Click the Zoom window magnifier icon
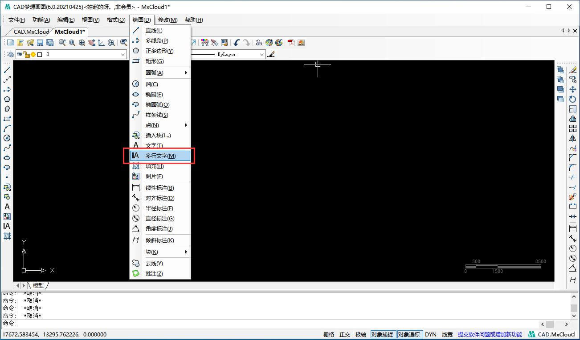580x340 pixels. (x=72, y=43)
